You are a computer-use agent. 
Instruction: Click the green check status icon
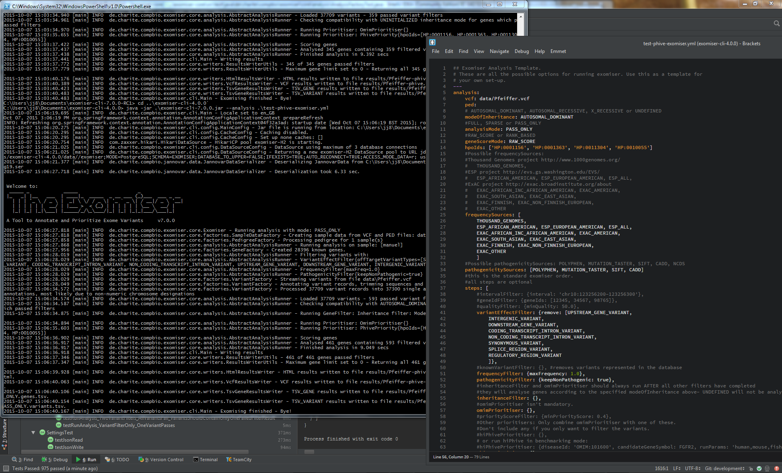(759, 469)
